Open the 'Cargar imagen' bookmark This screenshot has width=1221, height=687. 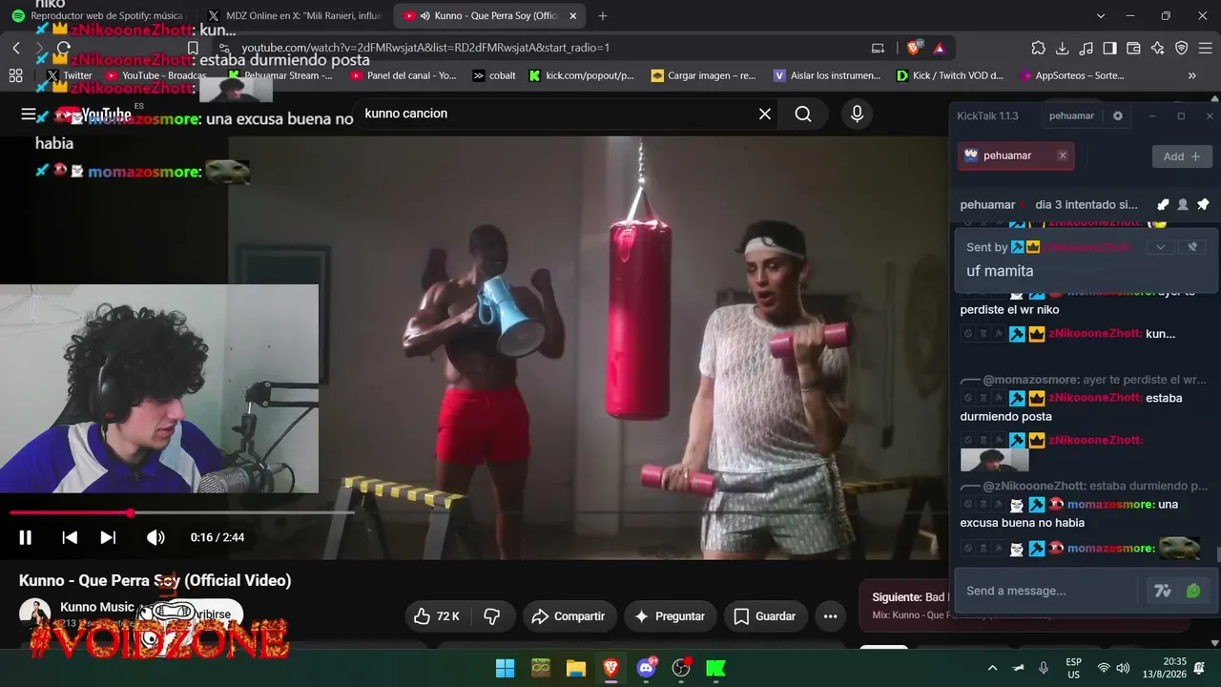click(703, 75)
